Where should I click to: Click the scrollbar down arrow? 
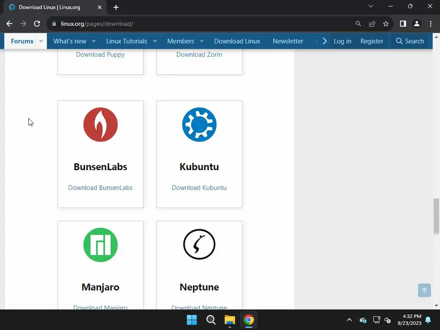436,306
